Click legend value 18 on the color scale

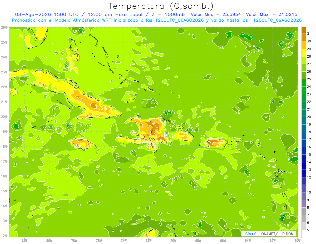[309, 132]
